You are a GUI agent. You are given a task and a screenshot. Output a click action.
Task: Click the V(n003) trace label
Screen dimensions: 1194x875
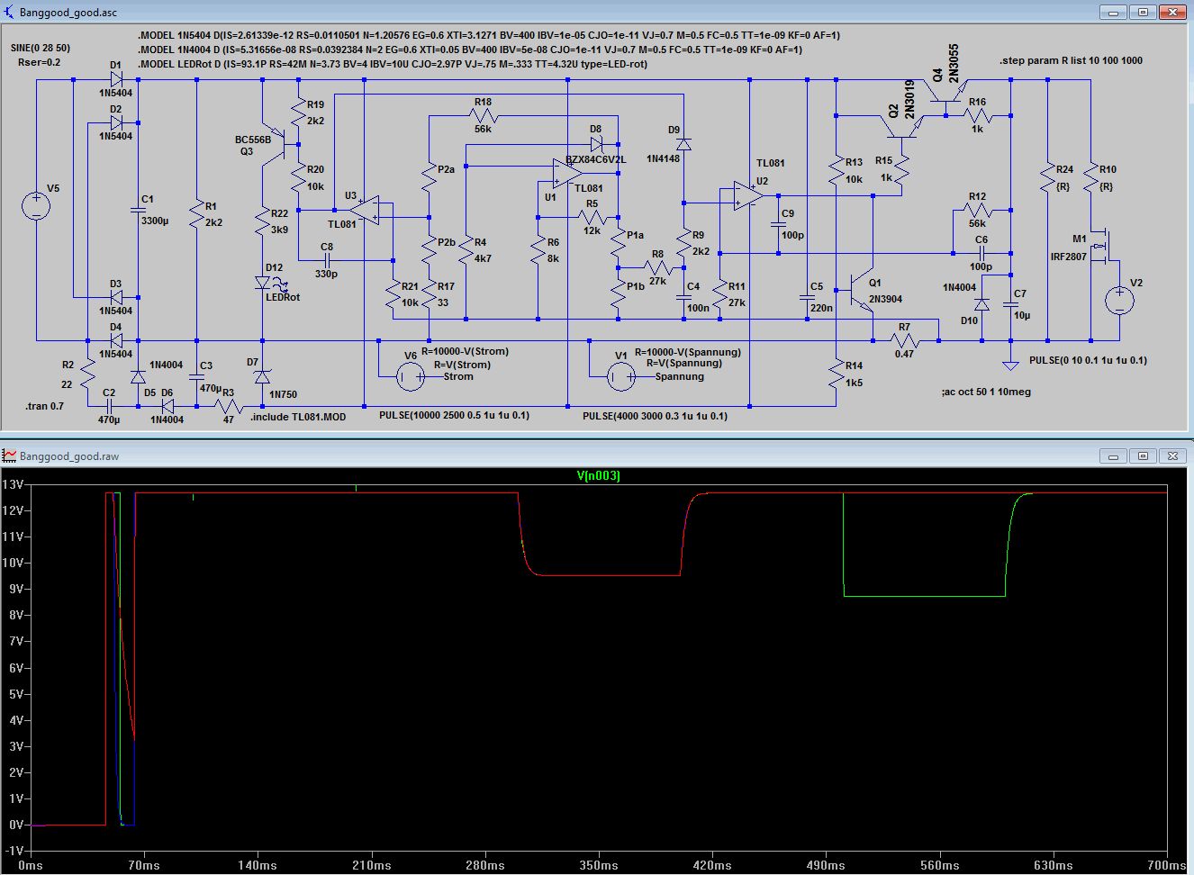click(598, 475)
